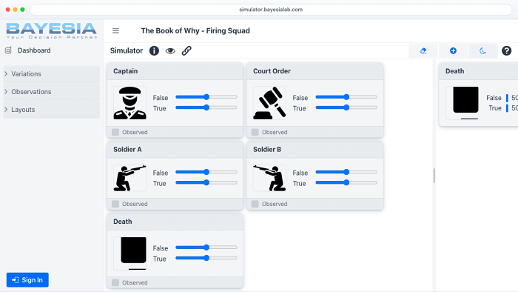This screenshot has width=518, height=292.
Task: Click the Captain officer image
Action: pyautogui.click(x=129, y=103)
